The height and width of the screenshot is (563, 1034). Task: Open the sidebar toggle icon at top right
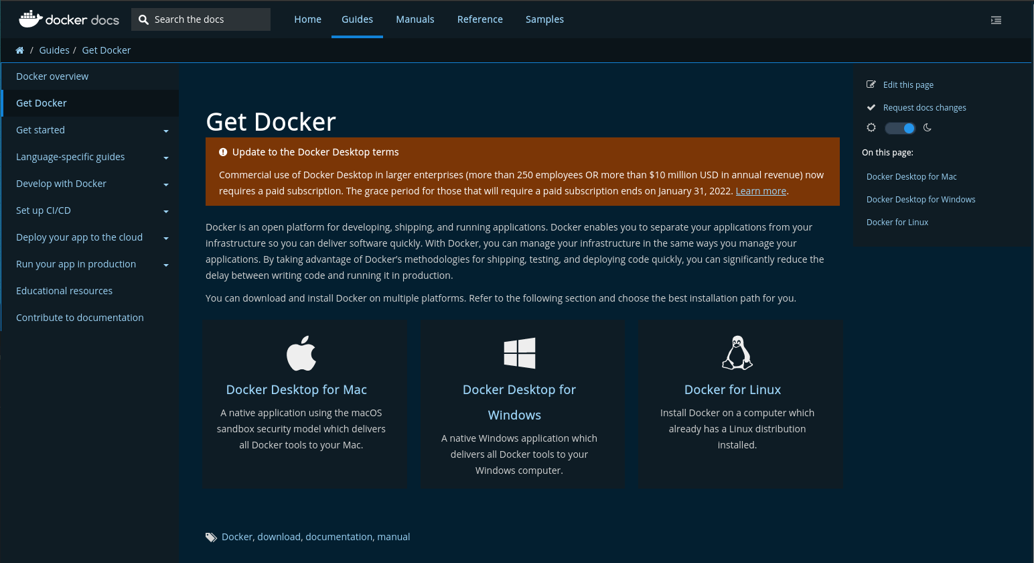pyautogui.click(x=996, y=20)
